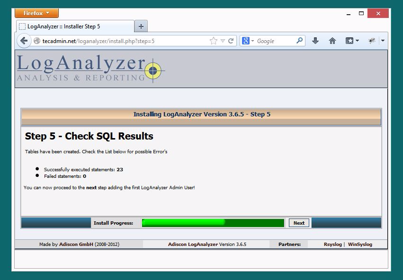Image resolution: width=403 pixels, height=280 pixels.
Task: Open the Downloads arrow icon
Action: [x=315, y=41]
